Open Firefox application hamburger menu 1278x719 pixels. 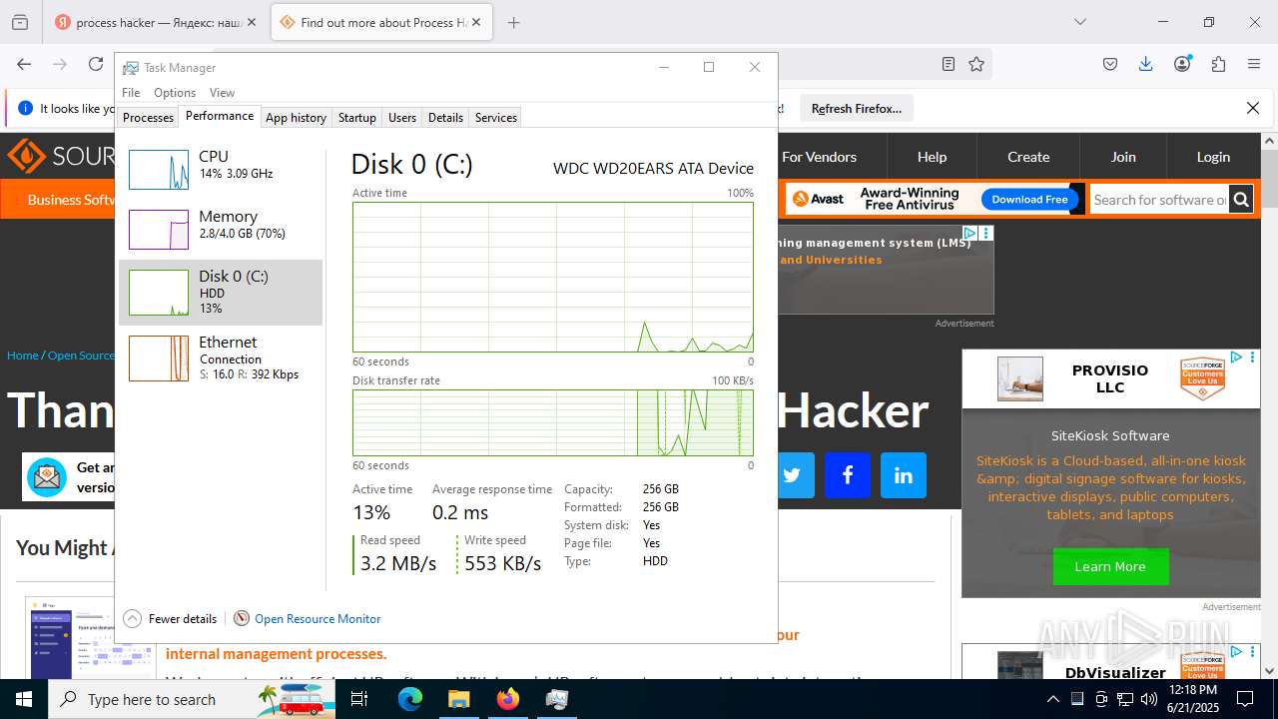coord(1254,64)
